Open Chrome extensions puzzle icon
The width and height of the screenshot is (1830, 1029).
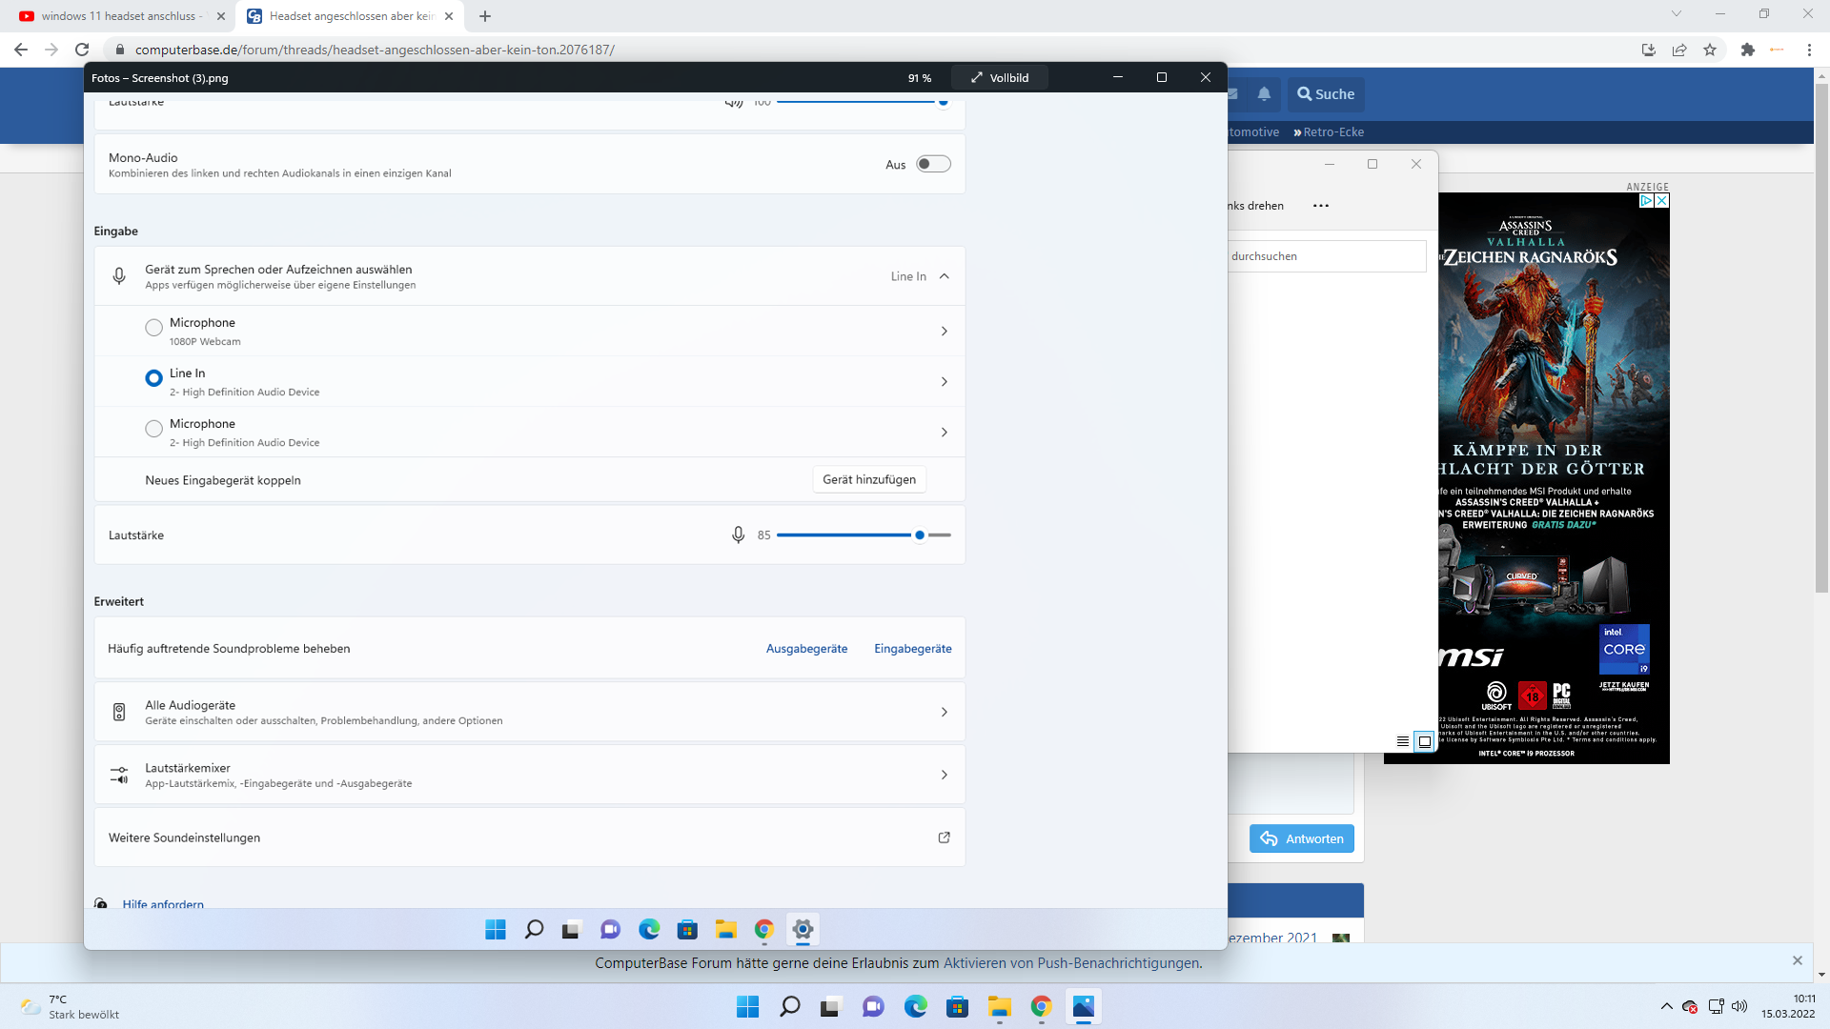pos(1747,50)
